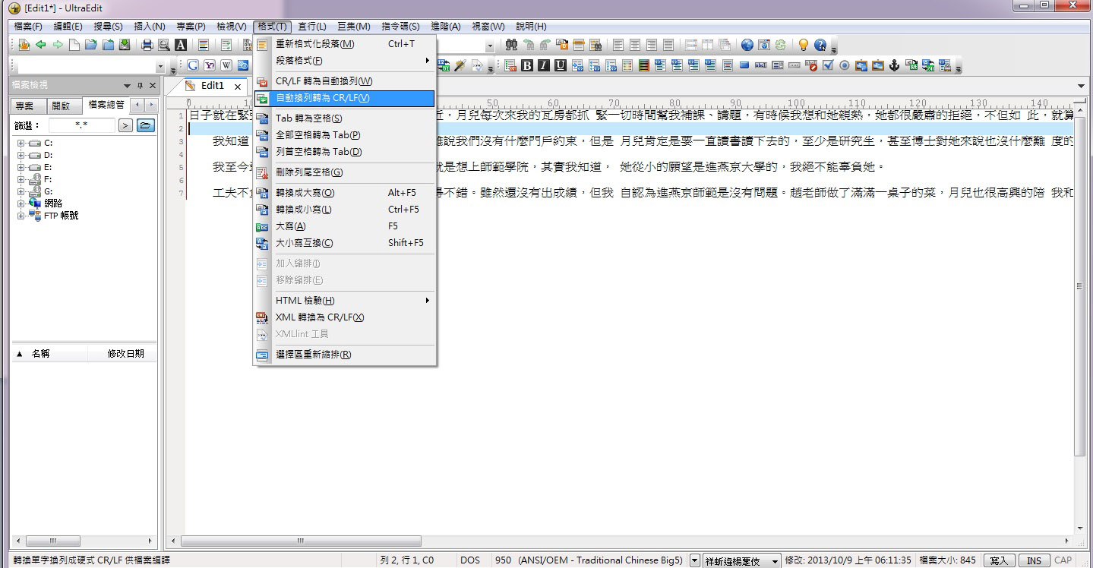Screen dimensions: 1093x568
Task: Click the Bold (B) HTML toolbar icon
Action: tap(527, 66)
